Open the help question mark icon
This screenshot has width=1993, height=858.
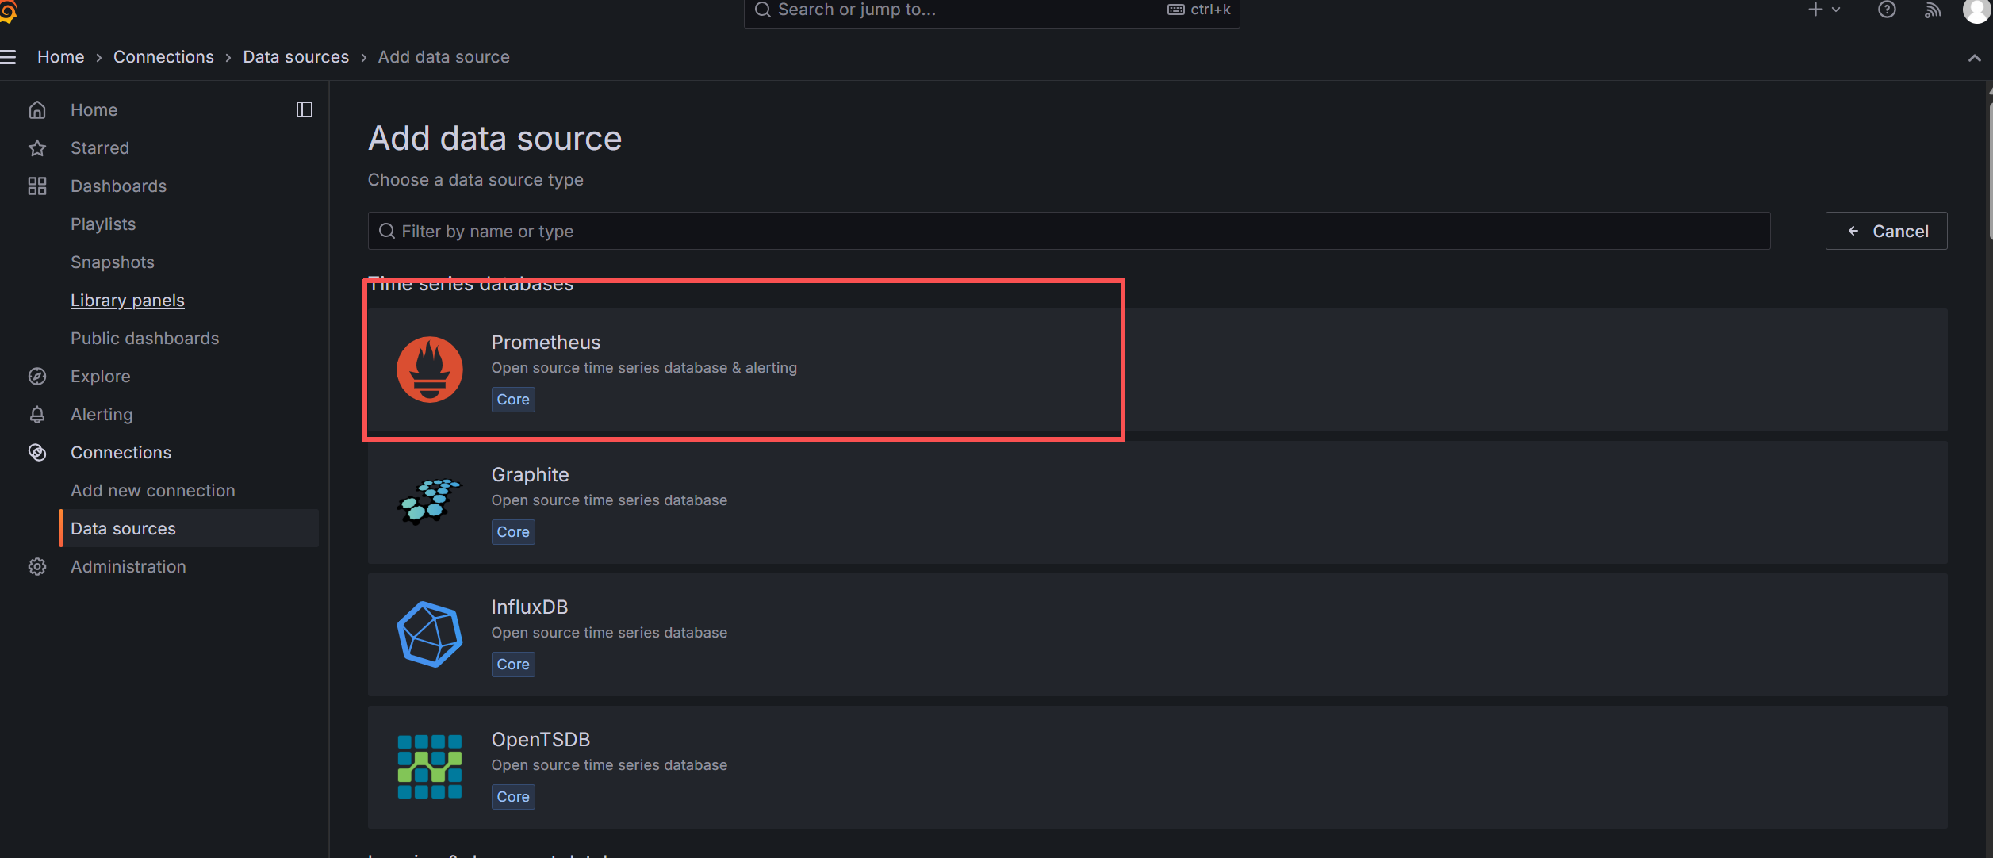1887,10
